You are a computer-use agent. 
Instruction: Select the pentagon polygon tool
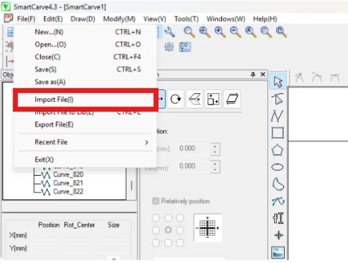pyautogui.click(x=277, y=150)
